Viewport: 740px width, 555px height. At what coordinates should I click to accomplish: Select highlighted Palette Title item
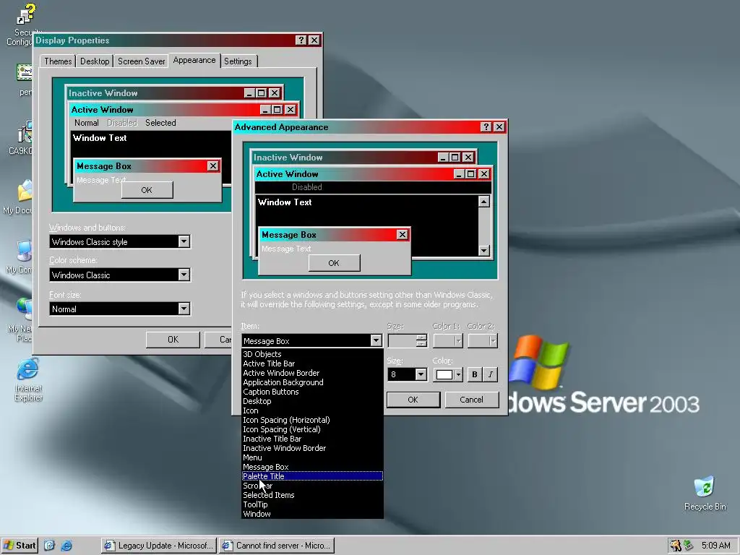(x=312, y=476)
